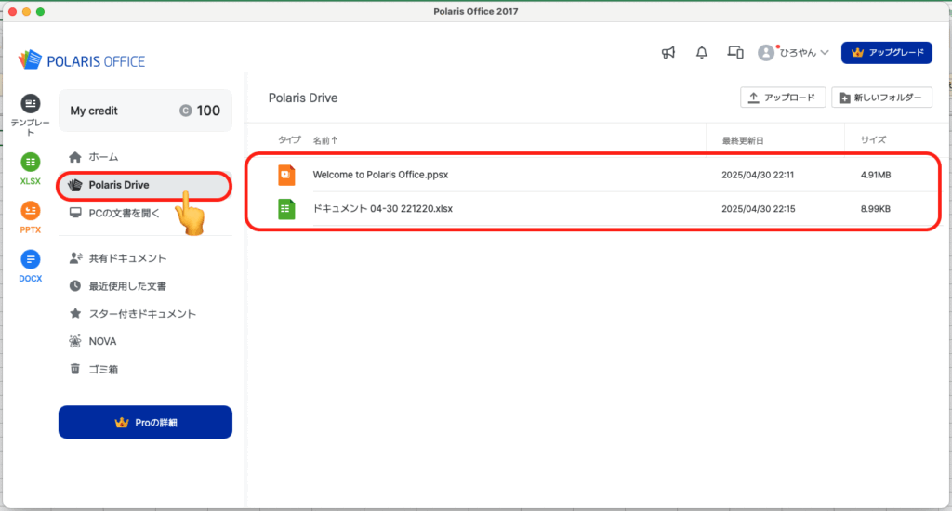Open the connected devices icon

pos(735,53)
